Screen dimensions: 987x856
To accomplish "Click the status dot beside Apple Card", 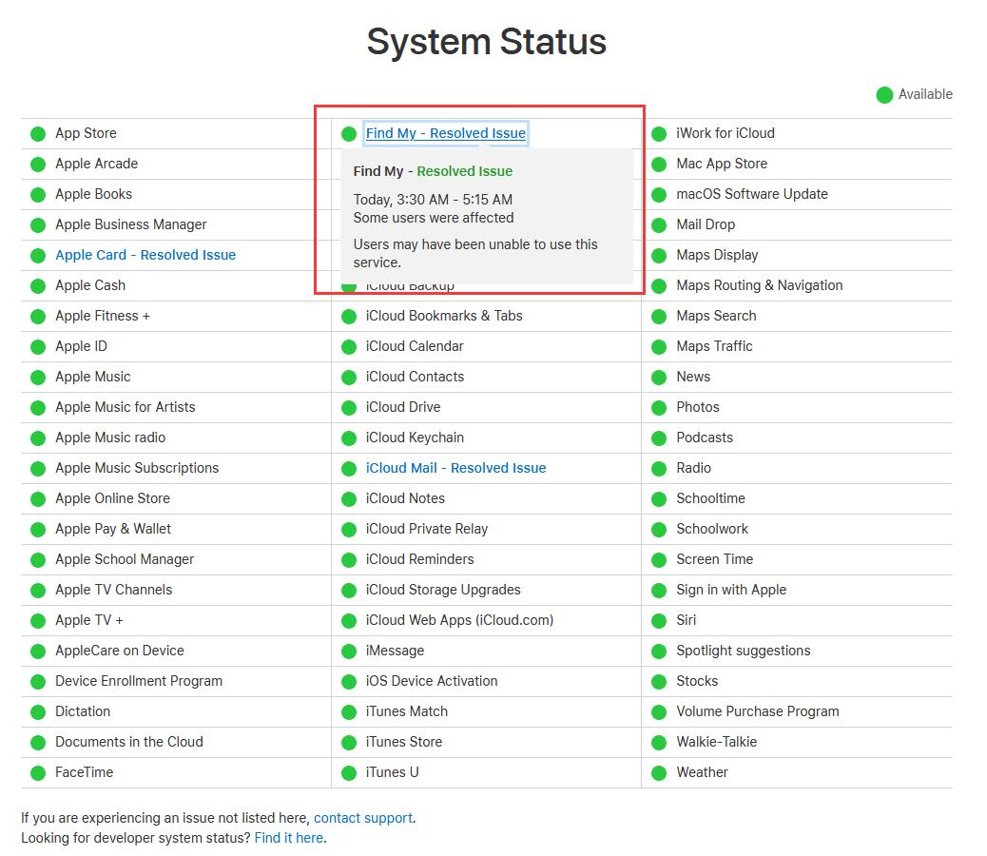I will tap(38, 256).
